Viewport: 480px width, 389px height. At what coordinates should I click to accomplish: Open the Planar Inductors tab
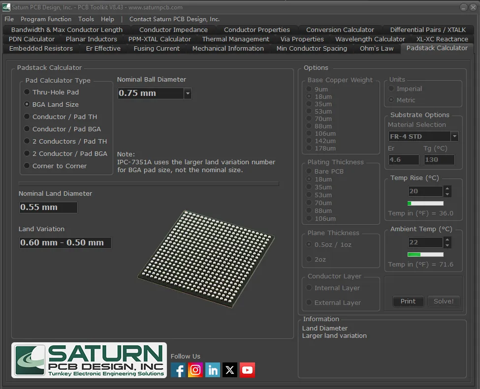pyautogui.click(x=91, y=39)
